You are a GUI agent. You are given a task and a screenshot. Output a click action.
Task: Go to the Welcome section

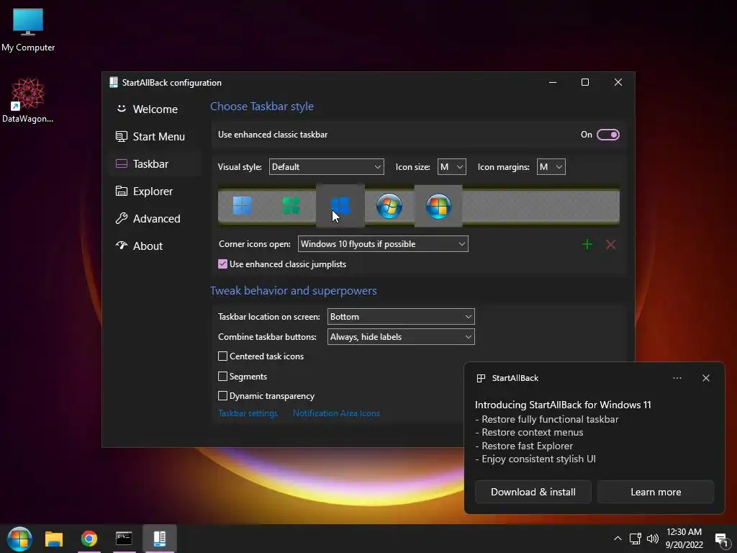[155, 109]
